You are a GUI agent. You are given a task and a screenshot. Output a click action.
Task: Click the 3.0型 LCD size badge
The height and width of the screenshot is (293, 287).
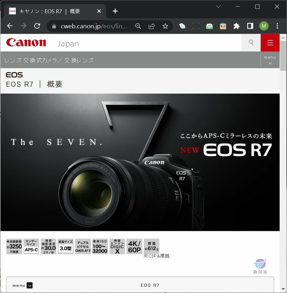tap(66, 246)
